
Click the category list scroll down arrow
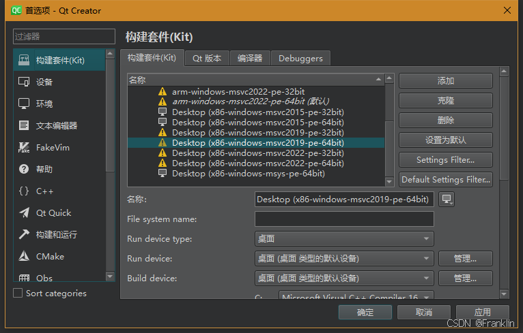(x=110, y=276)
